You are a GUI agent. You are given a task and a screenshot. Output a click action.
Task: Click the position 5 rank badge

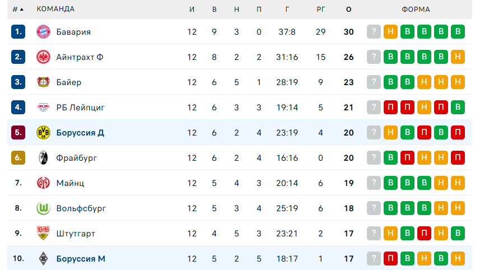point(18,133)
